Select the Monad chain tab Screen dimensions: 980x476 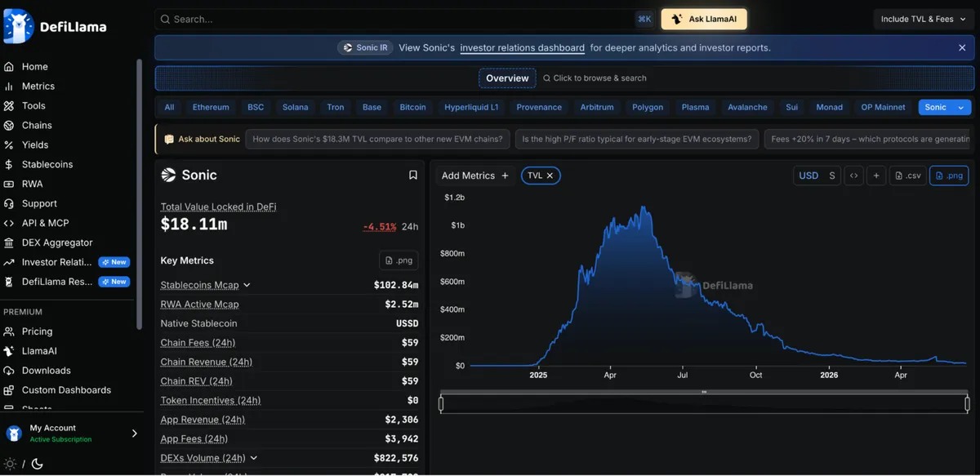[829, 108]
